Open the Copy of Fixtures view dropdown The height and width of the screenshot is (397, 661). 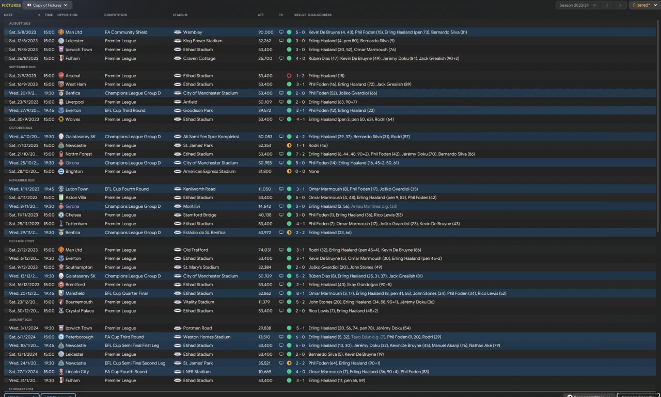(x=47, y=5)
